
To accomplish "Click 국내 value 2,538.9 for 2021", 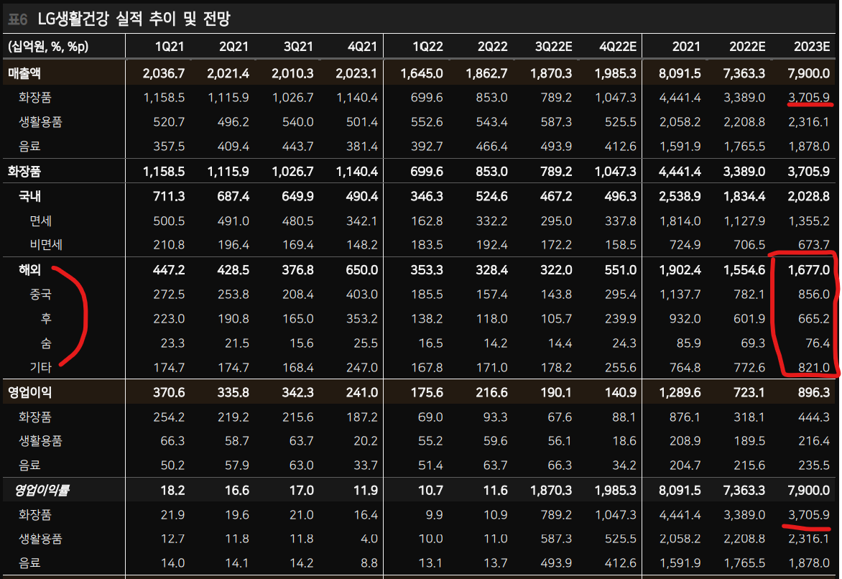I will (680, 197).
